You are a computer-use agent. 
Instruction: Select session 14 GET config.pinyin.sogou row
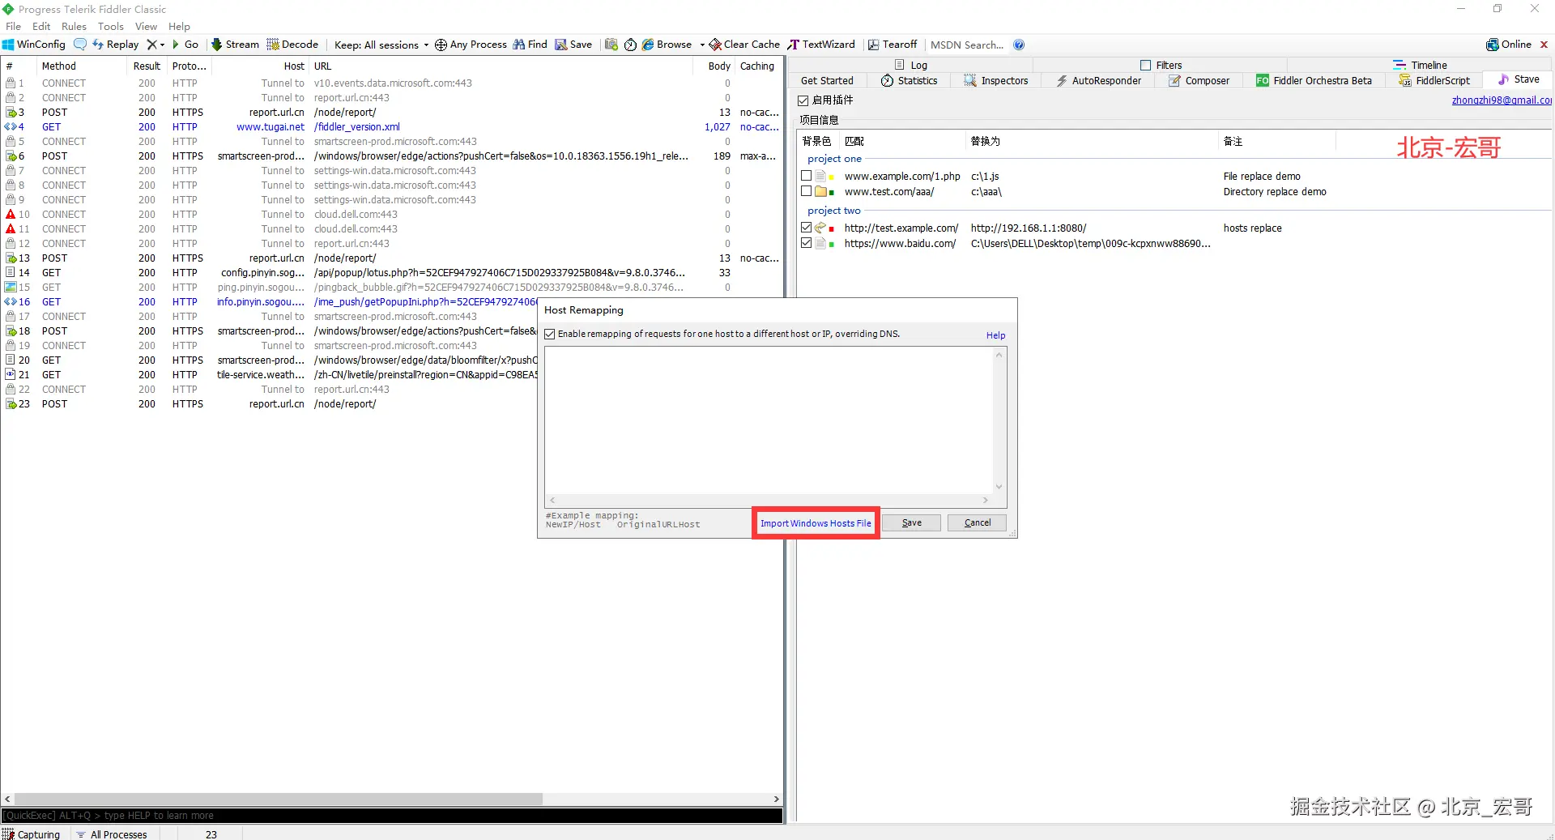392,273
